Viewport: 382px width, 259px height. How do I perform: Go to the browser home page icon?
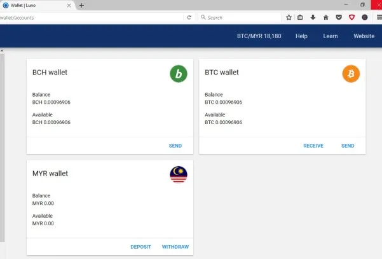[x=325, y=17]
